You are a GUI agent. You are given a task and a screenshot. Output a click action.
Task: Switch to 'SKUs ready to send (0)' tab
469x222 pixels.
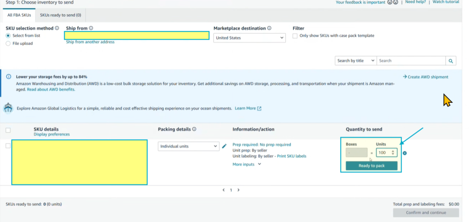click(60, 15)
